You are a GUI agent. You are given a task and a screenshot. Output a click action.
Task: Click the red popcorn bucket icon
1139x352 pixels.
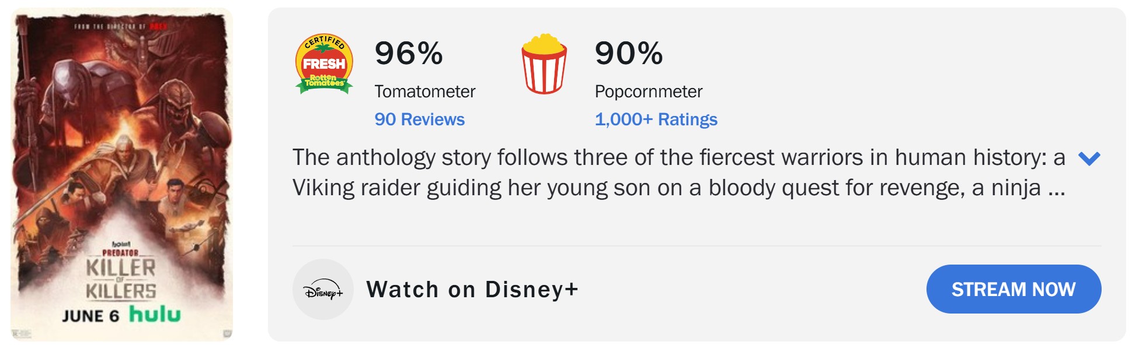[x=544, y=64]
